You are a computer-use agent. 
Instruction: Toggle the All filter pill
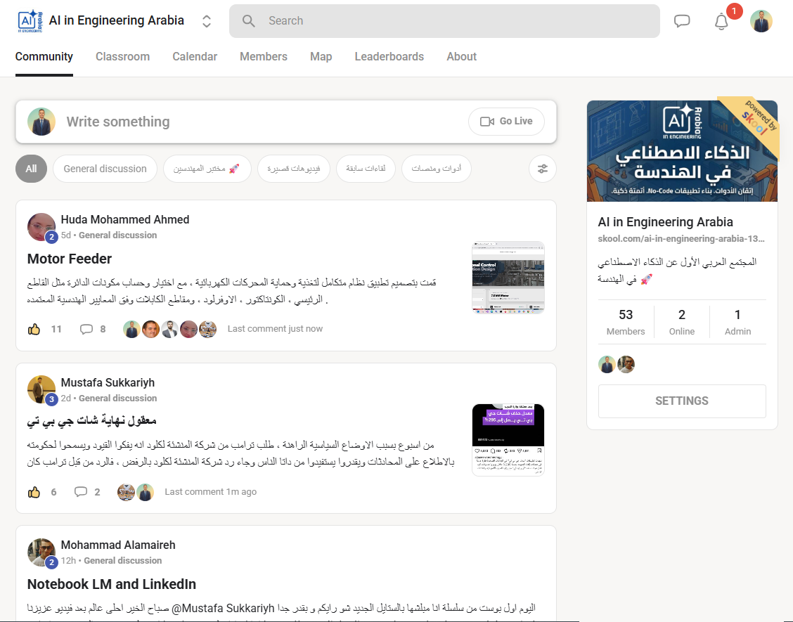31,169
